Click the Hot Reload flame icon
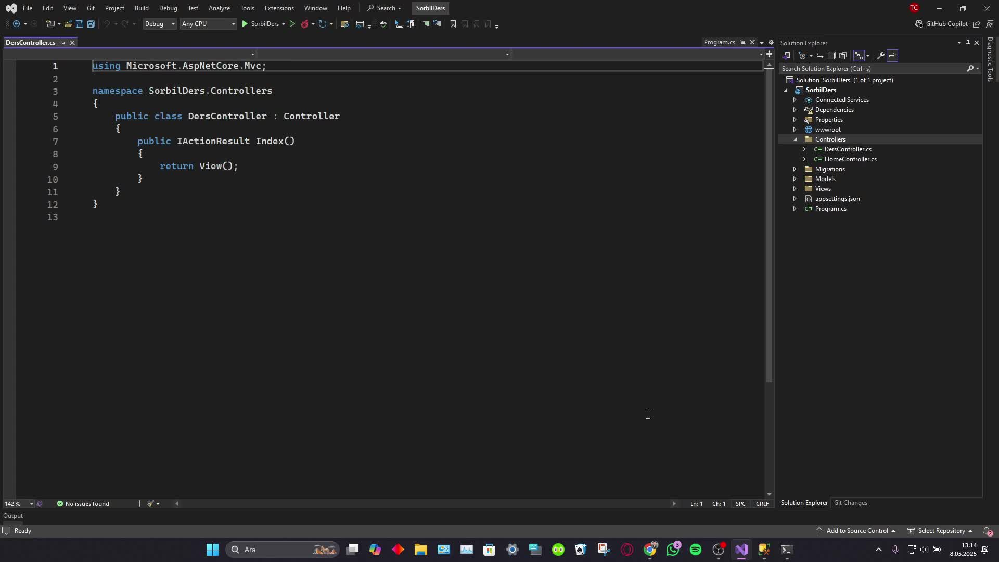Image resolution: width=999 pixels, height=562 pixels. point(305,24)
